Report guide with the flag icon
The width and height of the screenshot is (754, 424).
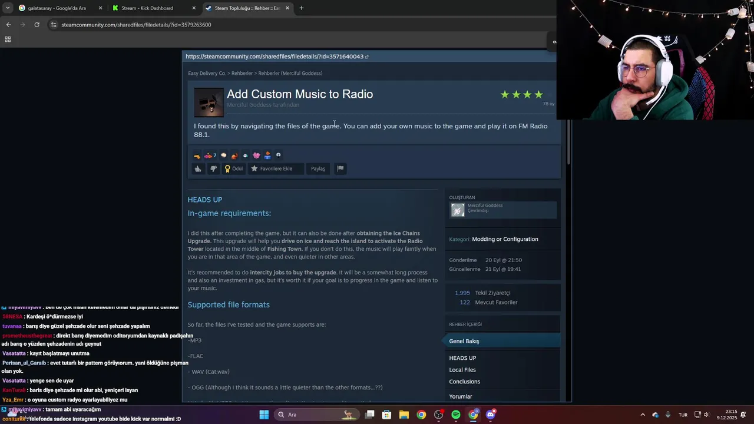click(x=340, y=168)
